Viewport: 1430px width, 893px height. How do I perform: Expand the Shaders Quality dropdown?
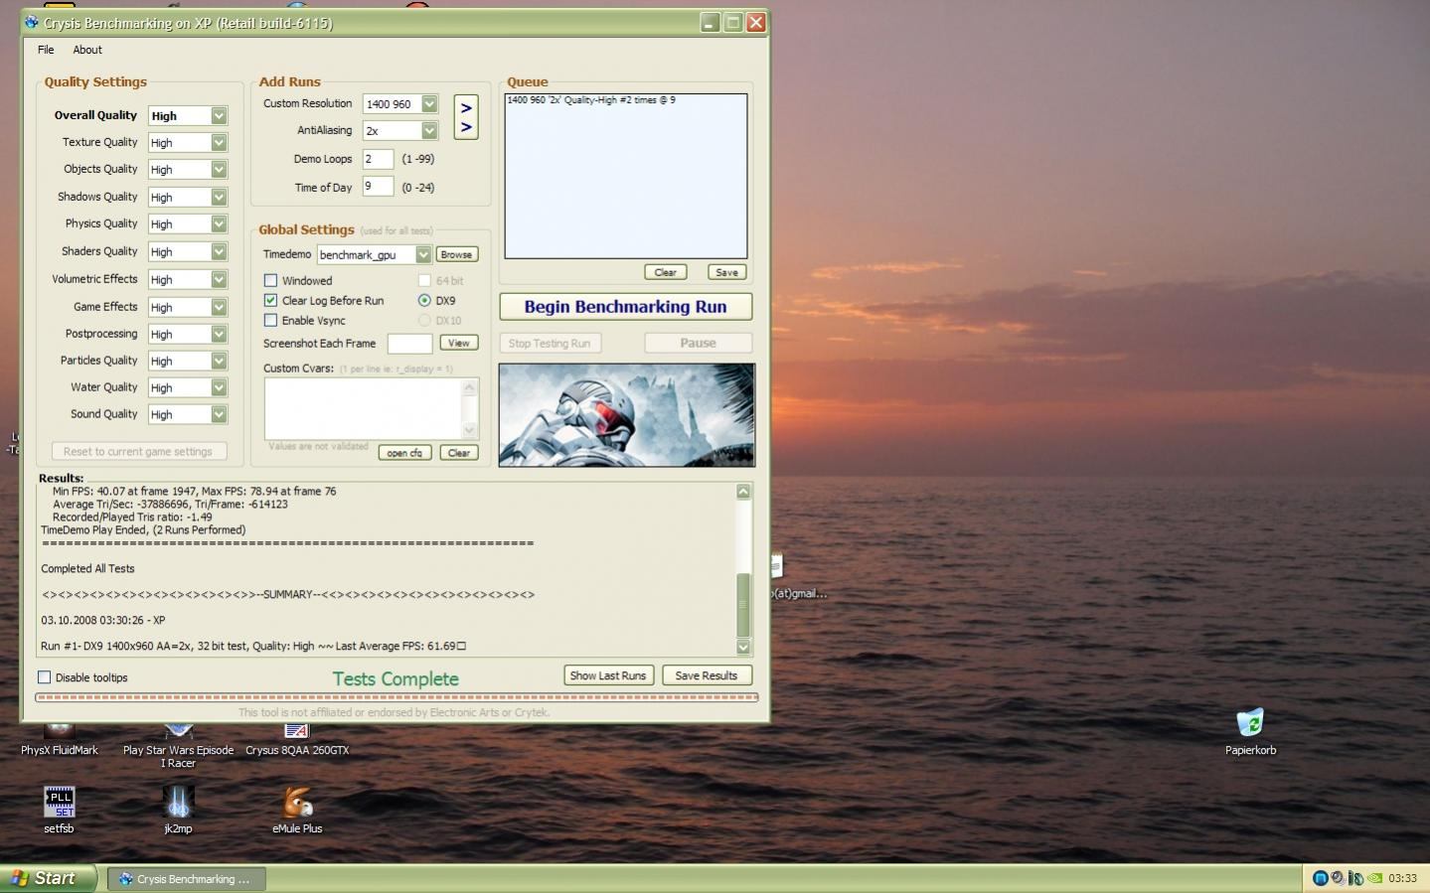[219, 252]
